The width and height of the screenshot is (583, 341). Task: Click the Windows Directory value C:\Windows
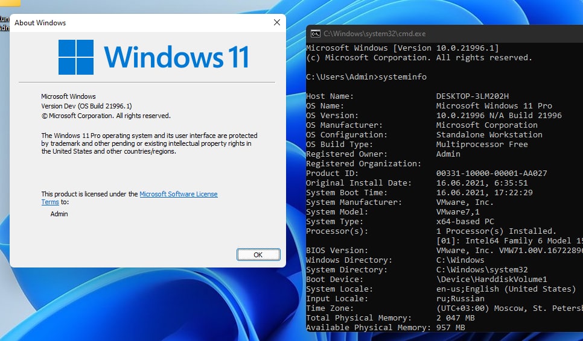[460, 260]
